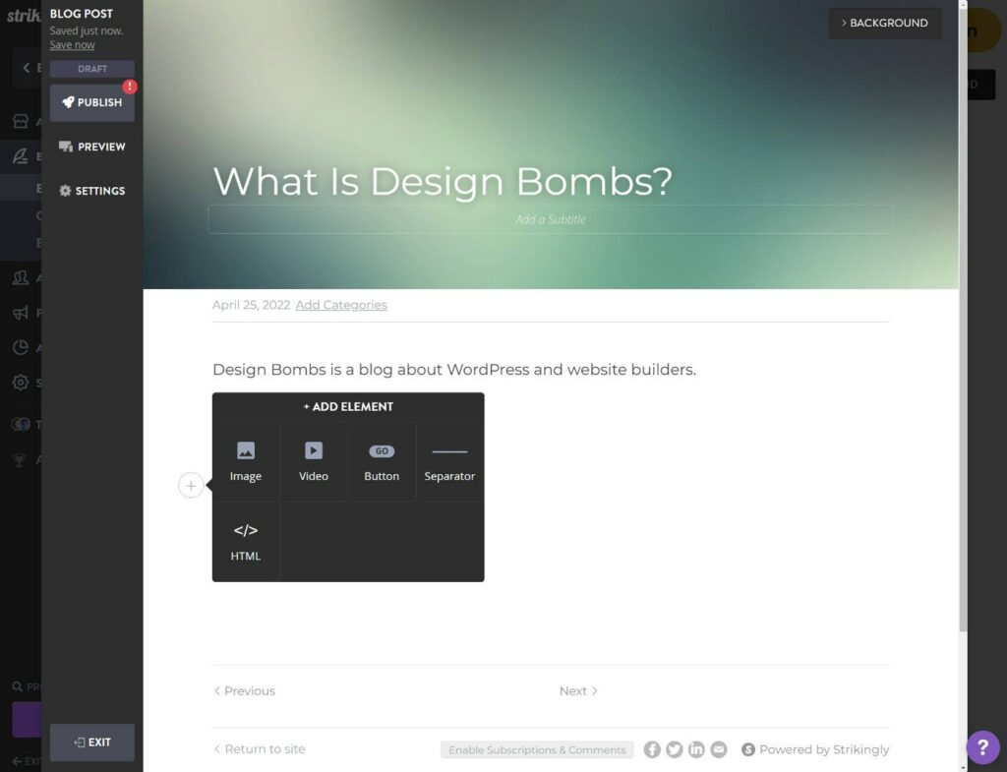The width and height of the screenshot is (1007, 772).
Task: Add an HTML code element
Action: (246, 542)
